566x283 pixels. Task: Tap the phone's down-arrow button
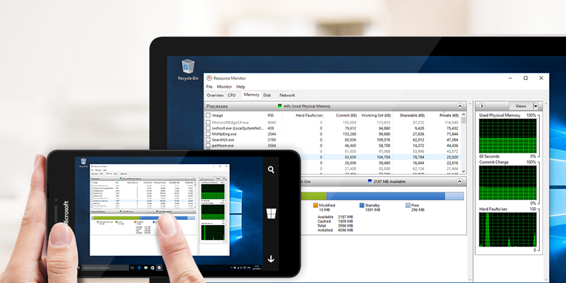pos(271,259)
